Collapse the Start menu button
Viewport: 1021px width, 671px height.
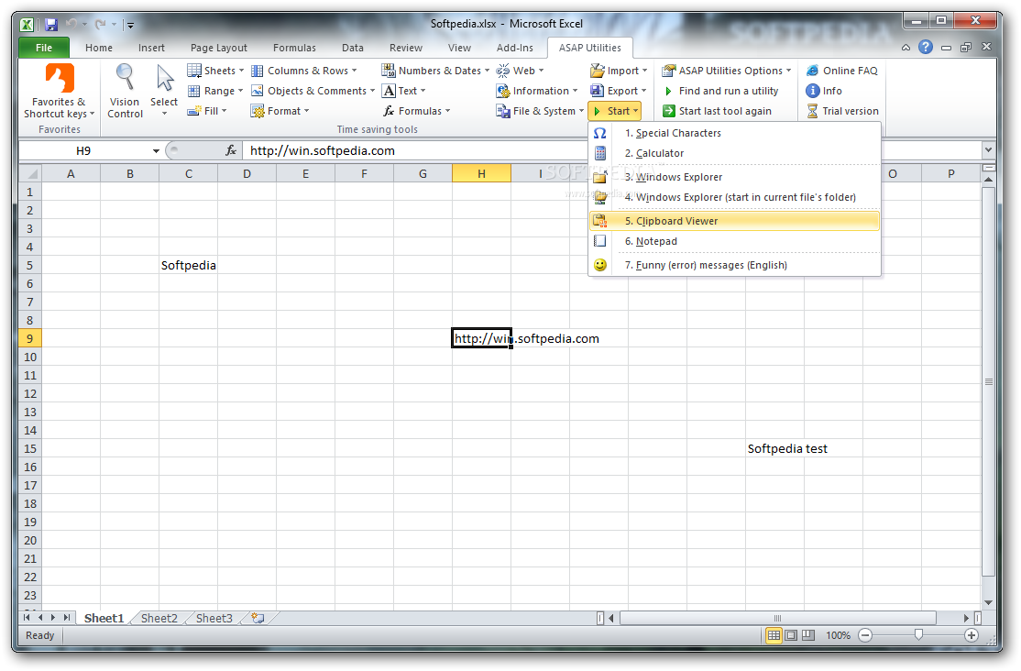[x=615, y=111]
